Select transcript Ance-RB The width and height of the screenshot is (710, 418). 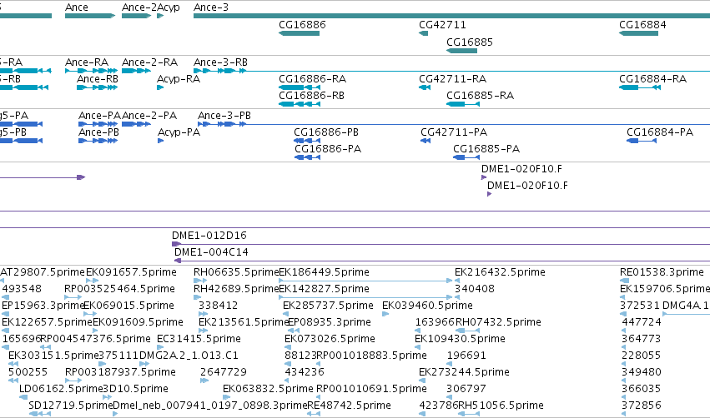click(x=98, y=87)
